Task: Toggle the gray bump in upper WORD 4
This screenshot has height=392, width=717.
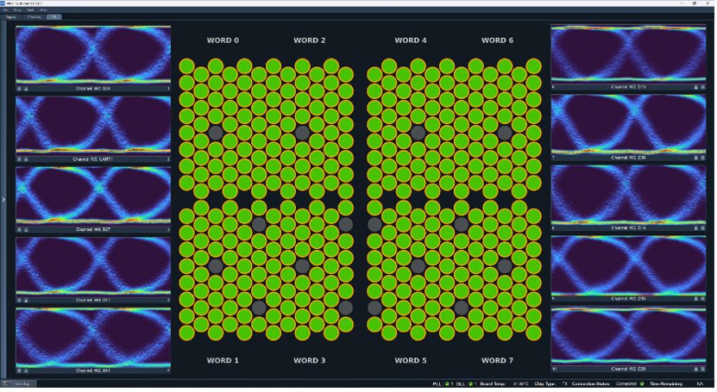Action: tap(418, 133)
